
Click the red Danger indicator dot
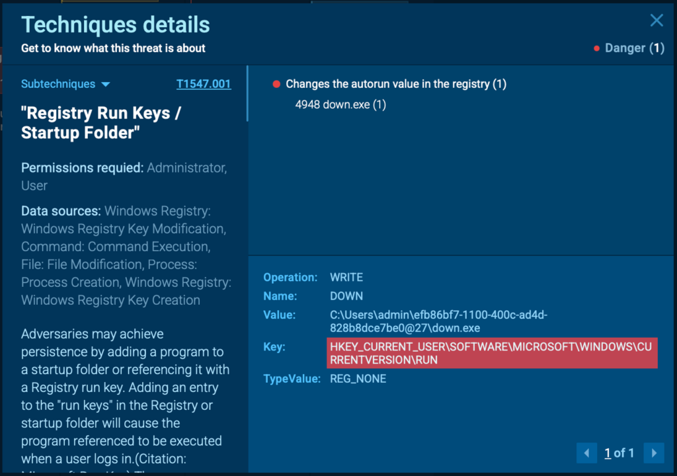point(597,48)
